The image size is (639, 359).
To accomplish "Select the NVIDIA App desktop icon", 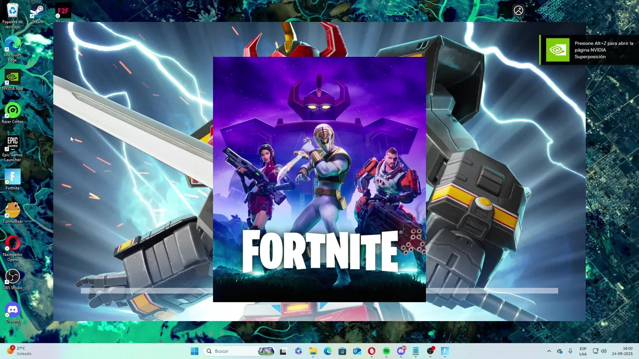I will 12,80.
